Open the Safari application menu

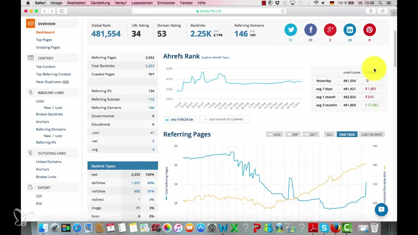40,3
